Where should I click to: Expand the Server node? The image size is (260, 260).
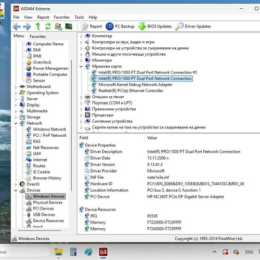click(x=16, y=99)
